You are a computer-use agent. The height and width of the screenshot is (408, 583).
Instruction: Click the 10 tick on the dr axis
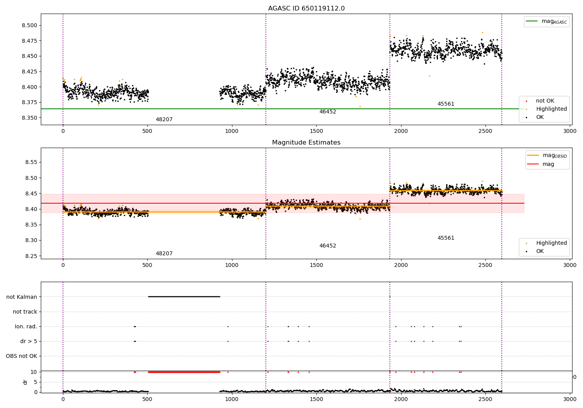[x=34, y=372]
